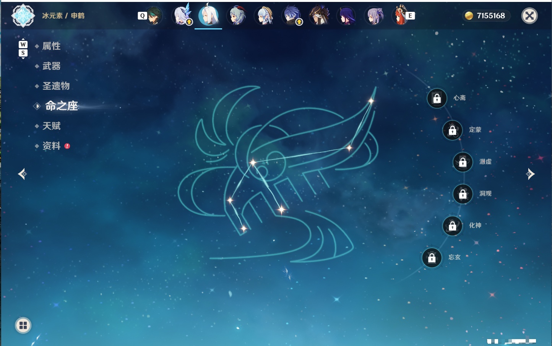Click the locked 潜虚 constellation icon
Screen dimensions: 552x346
pyautogui.click(x=463, y=162)
